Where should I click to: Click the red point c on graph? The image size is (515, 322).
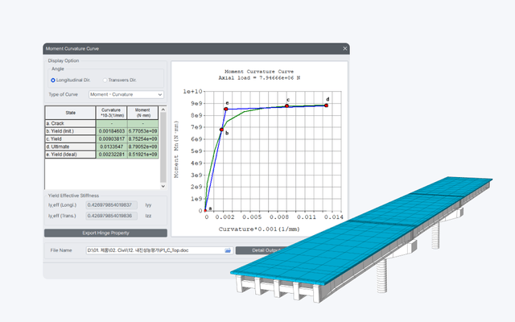point(286,105)
